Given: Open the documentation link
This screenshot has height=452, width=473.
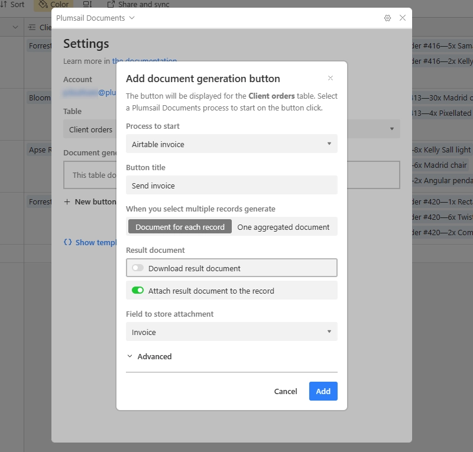Looking at the screenshot, I should (x=144, y=61).
